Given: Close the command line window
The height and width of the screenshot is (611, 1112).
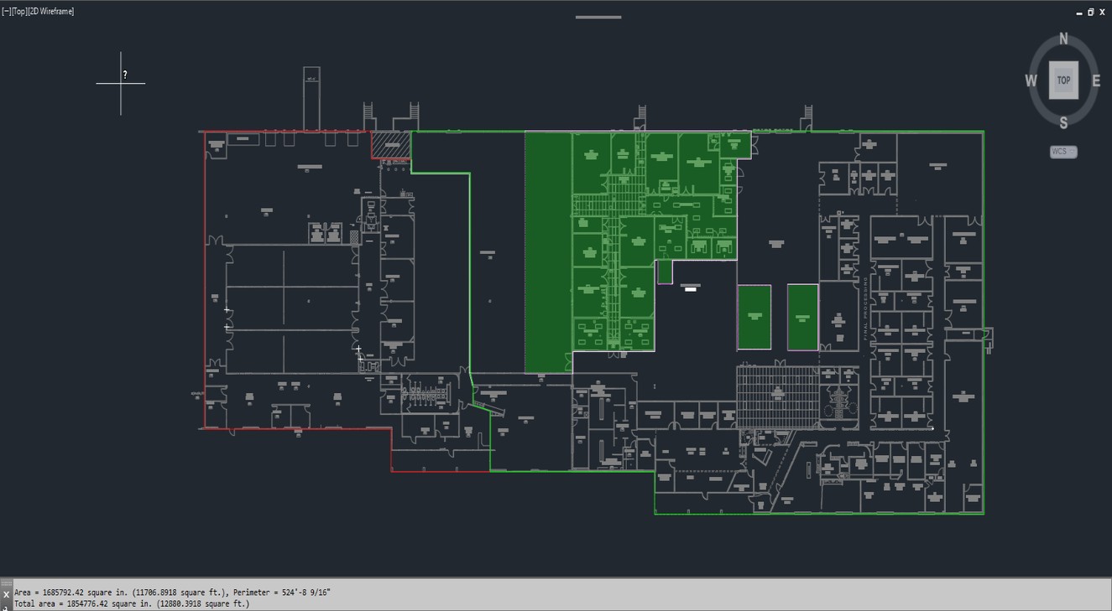Looking at the screenshot, I should (x=6, y=594).
